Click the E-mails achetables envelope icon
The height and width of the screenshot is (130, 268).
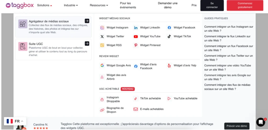coord(136,109)
